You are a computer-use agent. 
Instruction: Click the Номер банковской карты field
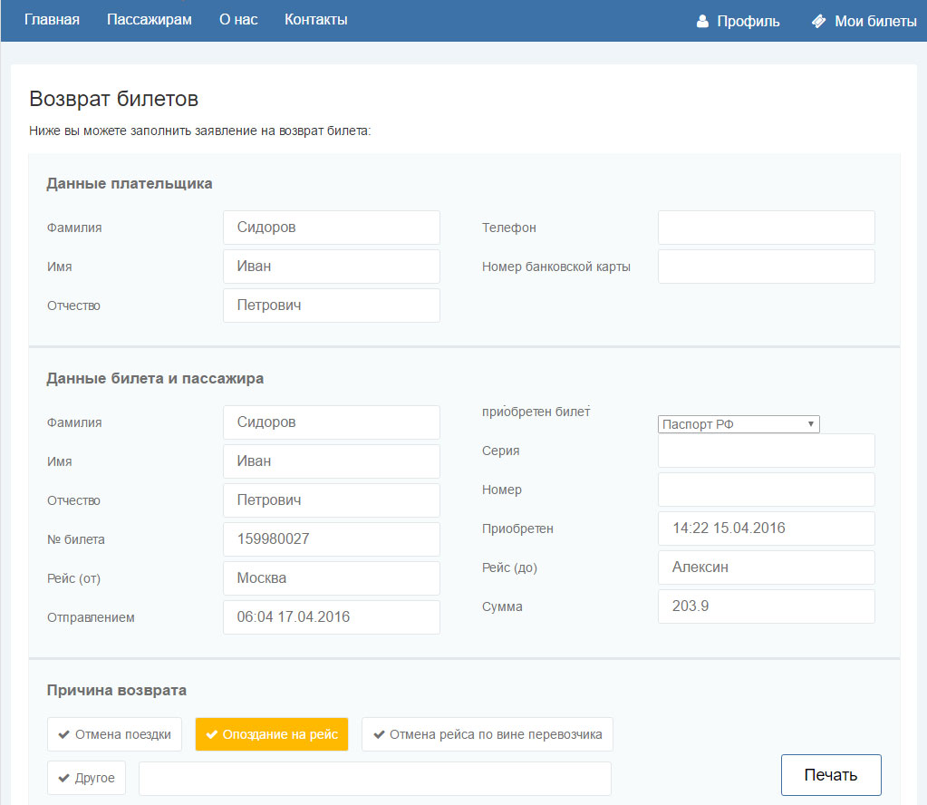click(x=767, y=267)
